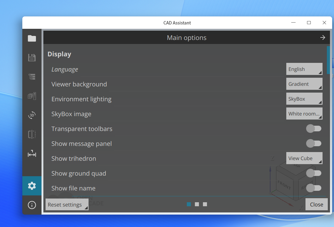Click the settings gear icon
The image size is (334, 227).
(32, 186)
